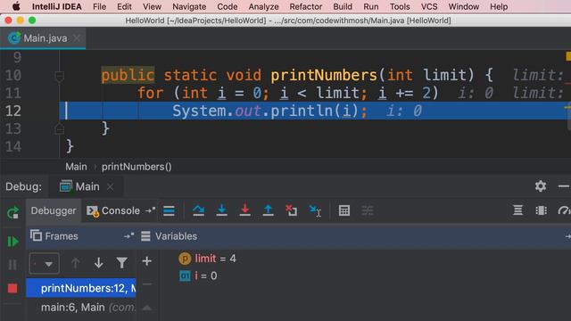The image size is (571, 321).
Task: Click the yellow warning marker in the editor's right stripe
Action: pyautogui.click(x=568, y=56)
